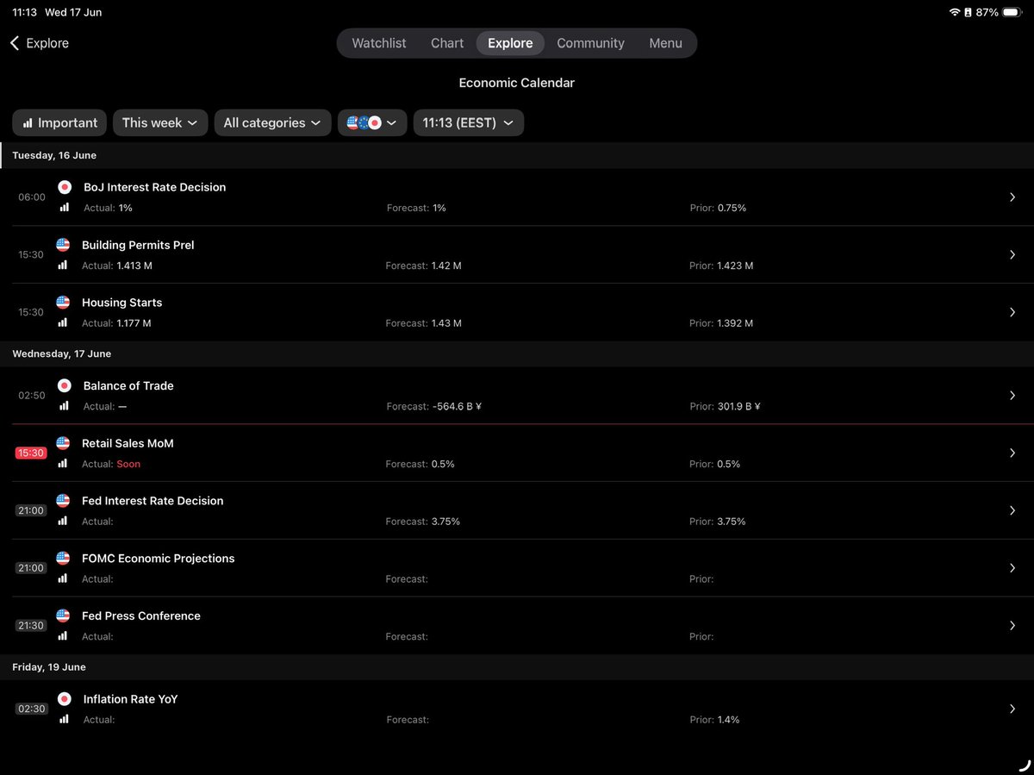
Task: Click the red 15:30 Retail Sales time badge
Action: click(31, 453)
